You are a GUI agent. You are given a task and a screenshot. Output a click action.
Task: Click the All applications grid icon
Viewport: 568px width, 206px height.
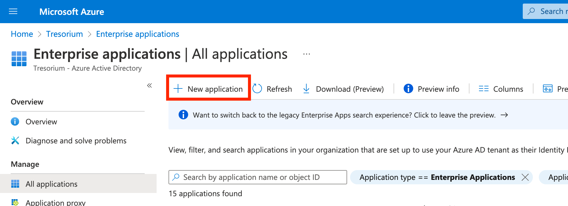[15, 184]
